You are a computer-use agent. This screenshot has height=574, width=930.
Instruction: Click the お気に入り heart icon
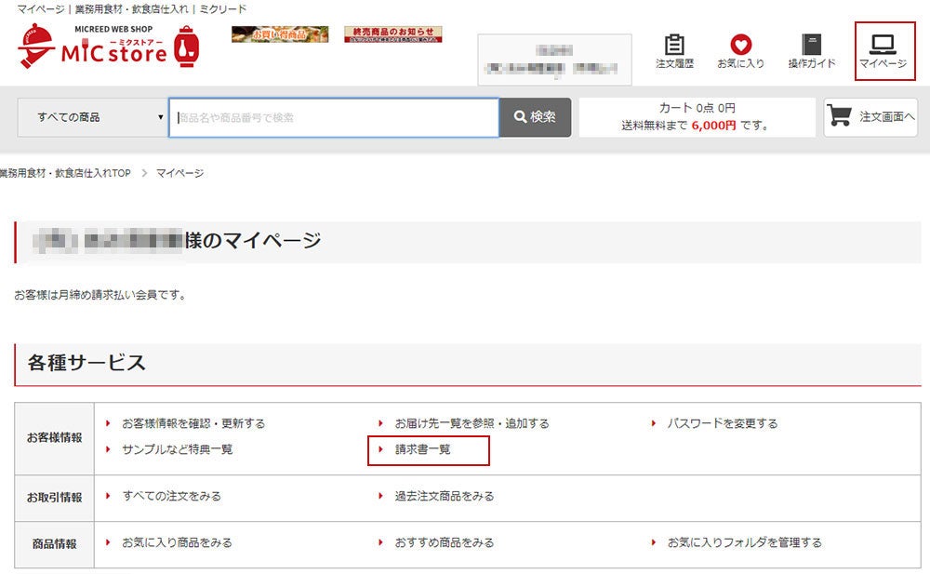tap(740, 46)
